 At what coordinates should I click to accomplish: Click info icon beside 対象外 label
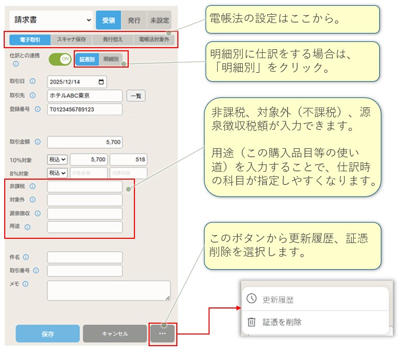click(32, 200)
